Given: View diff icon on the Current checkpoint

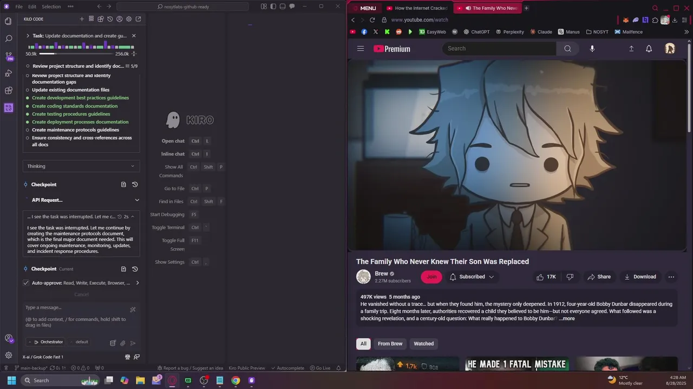Looking at the screenshot, I should 123,269.
